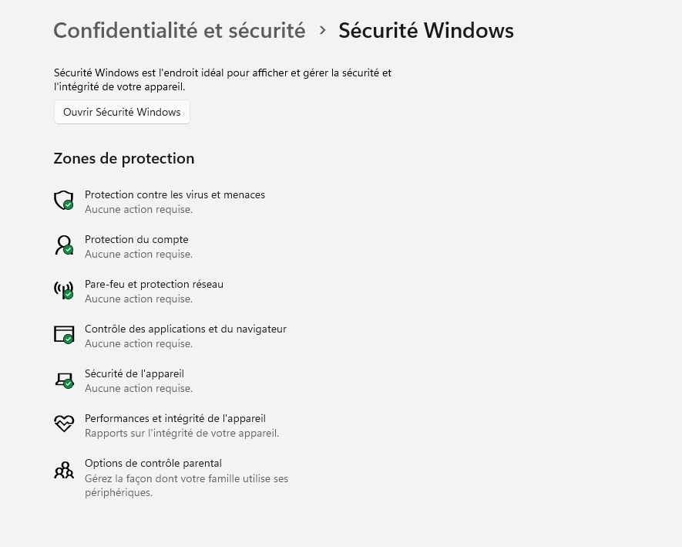682x547 pixels.
Task: Open Pare-feu et protection réseau
Action: tap(154, 284)
